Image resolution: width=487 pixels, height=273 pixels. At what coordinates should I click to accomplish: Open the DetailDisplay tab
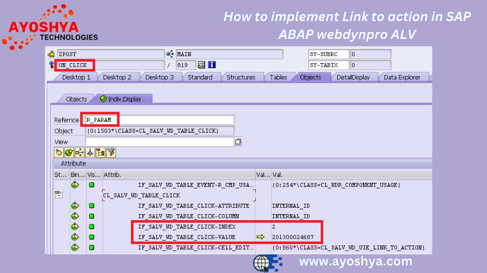click(353, 77)
